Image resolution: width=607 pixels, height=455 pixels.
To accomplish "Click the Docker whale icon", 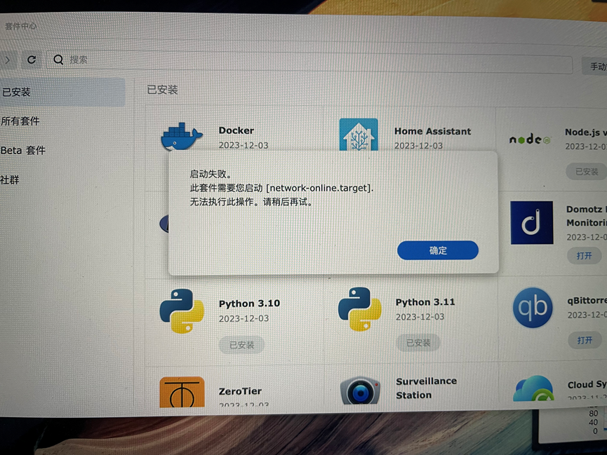I will 181,136.
